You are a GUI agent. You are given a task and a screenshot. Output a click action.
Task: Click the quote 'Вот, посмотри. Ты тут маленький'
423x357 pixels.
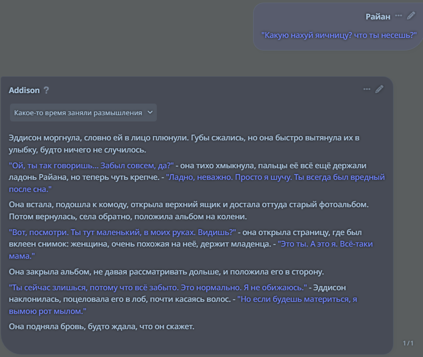pos(122,232)
